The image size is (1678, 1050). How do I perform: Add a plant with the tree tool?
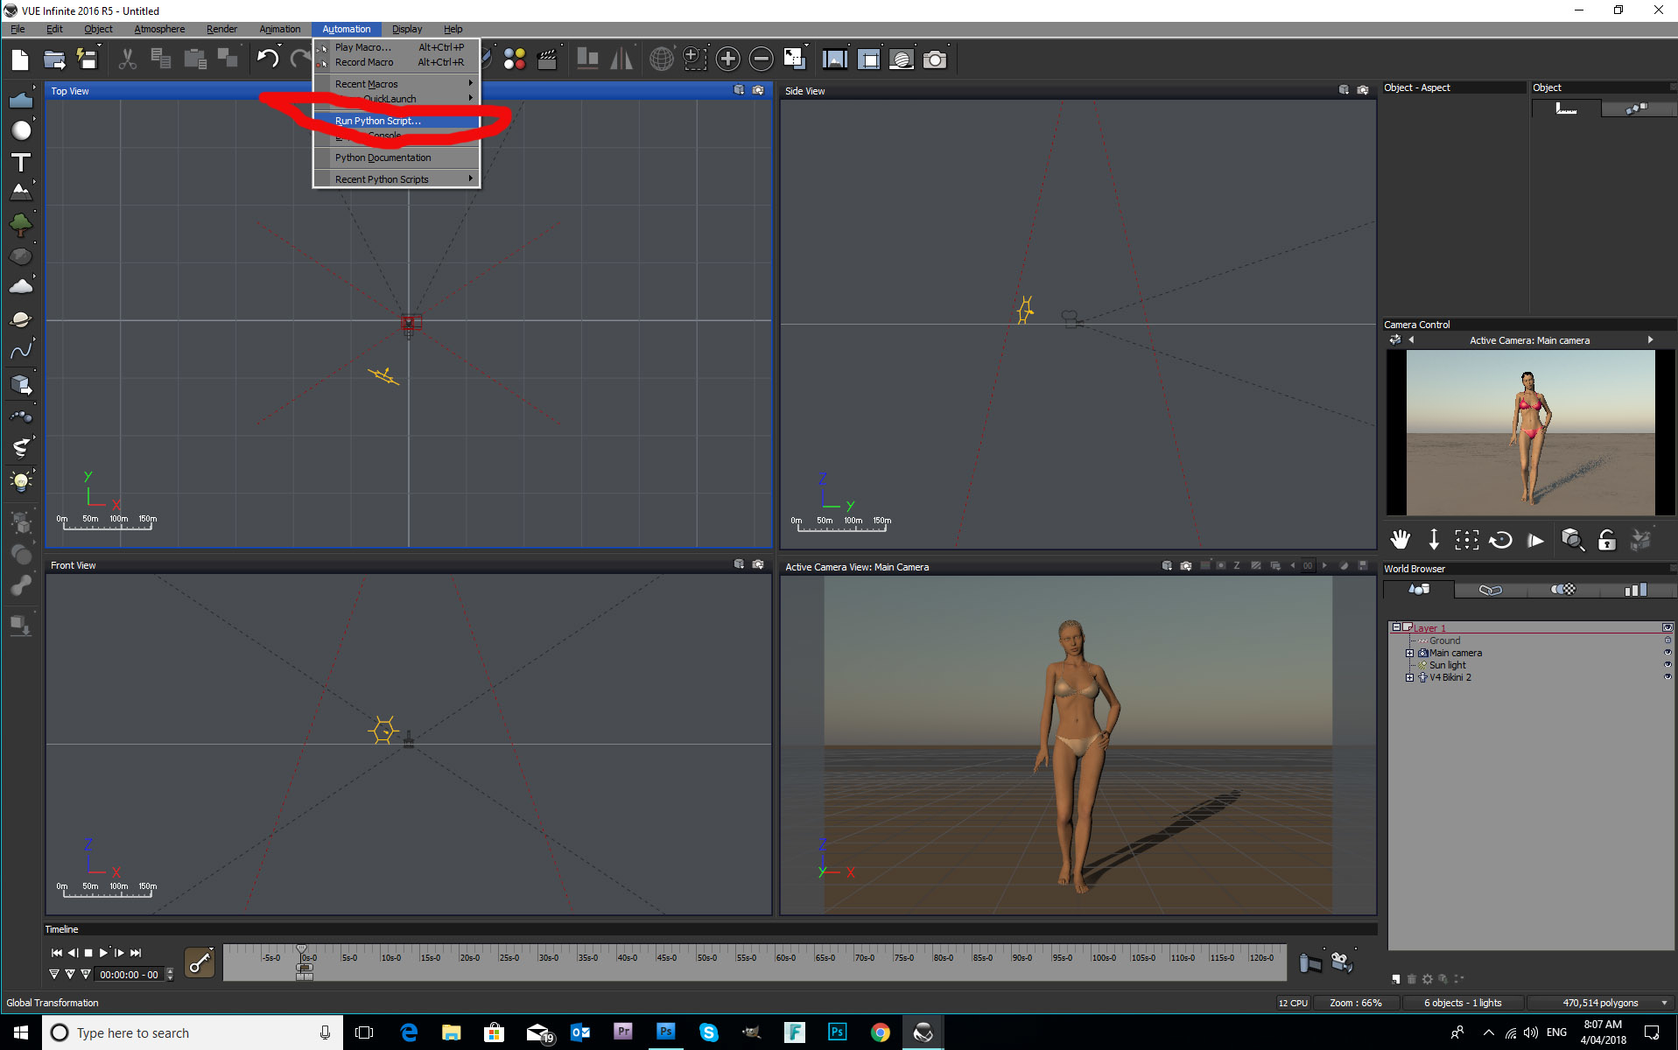point(21,225)
